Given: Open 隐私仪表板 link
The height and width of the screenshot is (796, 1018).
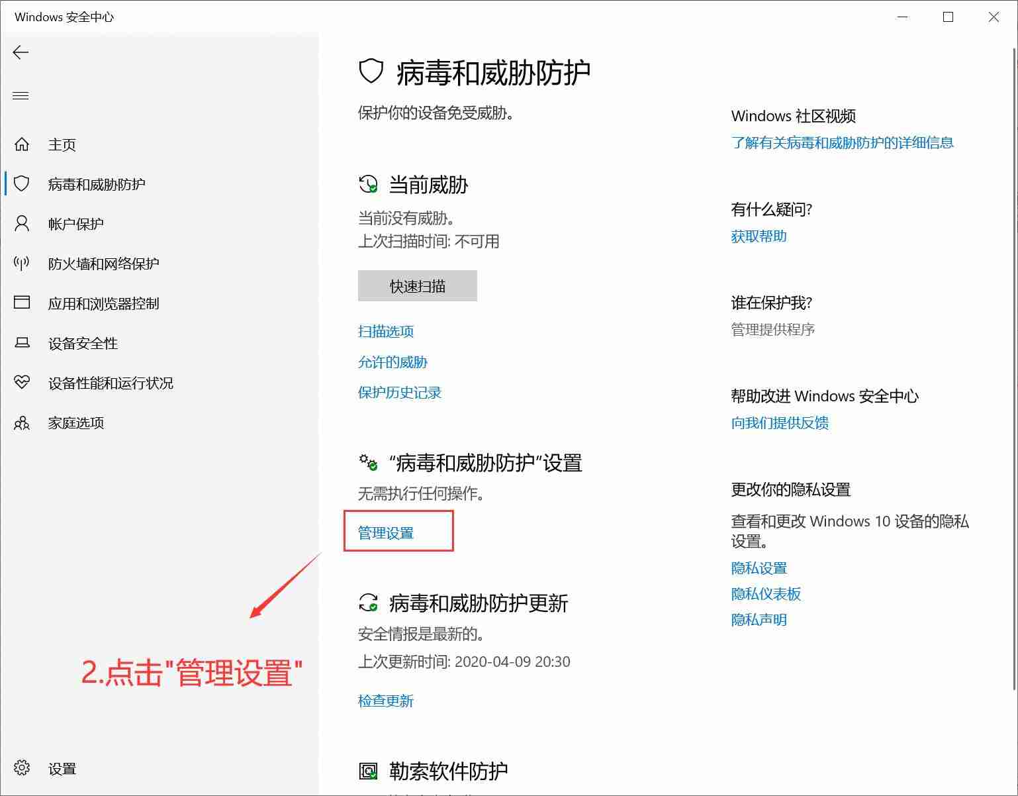Looking at the screenshot, I should (765, 594).
